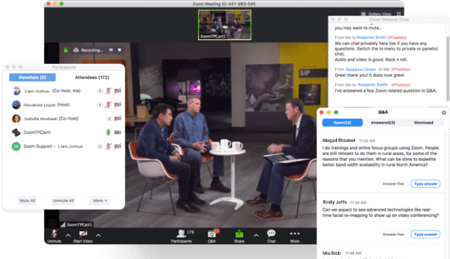Click the 'Mia Rich' name in Q&A
Screen dimensions: 450x259
[x=332, y=254]
